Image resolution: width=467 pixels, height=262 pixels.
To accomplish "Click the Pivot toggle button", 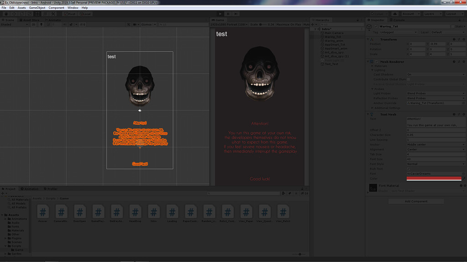I will click(x=69, y=14).
